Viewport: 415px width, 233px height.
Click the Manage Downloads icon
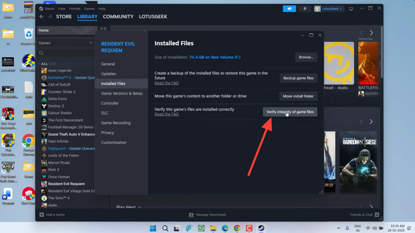[x=191, y=215]
